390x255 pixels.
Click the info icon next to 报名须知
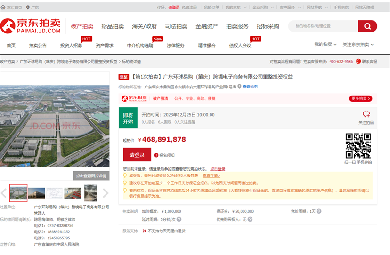pyautogui.click(x=156, y=155)
